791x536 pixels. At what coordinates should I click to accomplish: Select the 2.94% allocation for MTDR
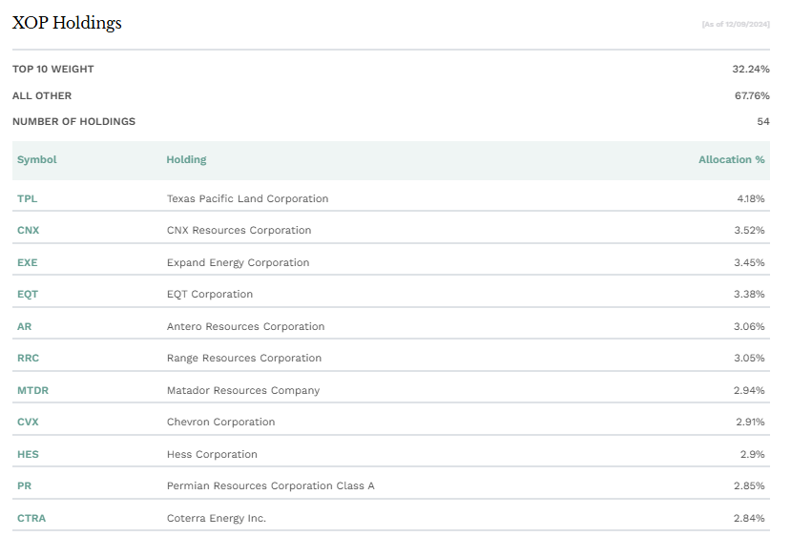pyautogui.click(x=749, y=391)
